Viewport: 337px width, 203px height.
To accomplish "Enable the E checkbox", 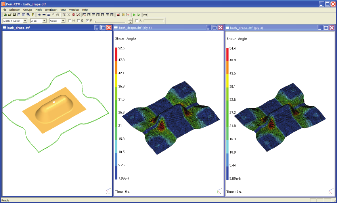I will point(79,21).
